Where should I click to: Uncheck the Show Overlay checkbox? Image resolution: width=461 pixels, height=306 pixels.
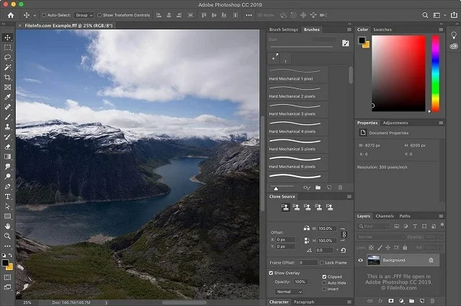pos(271,273)
